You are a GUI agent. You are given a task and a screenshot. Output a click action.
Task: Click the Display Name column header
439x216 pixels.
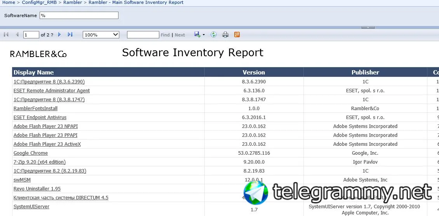point(108,72)
